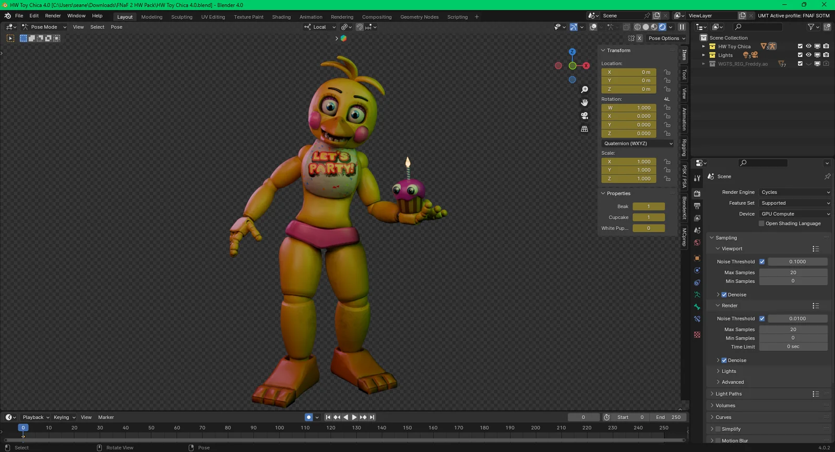Jump to timeline end frame

(372, 417)
